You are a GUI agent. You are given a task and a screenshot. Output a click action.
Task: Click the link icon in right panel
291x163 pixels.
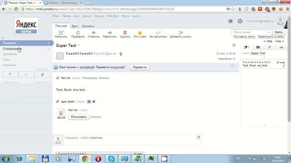coord(281,48)
